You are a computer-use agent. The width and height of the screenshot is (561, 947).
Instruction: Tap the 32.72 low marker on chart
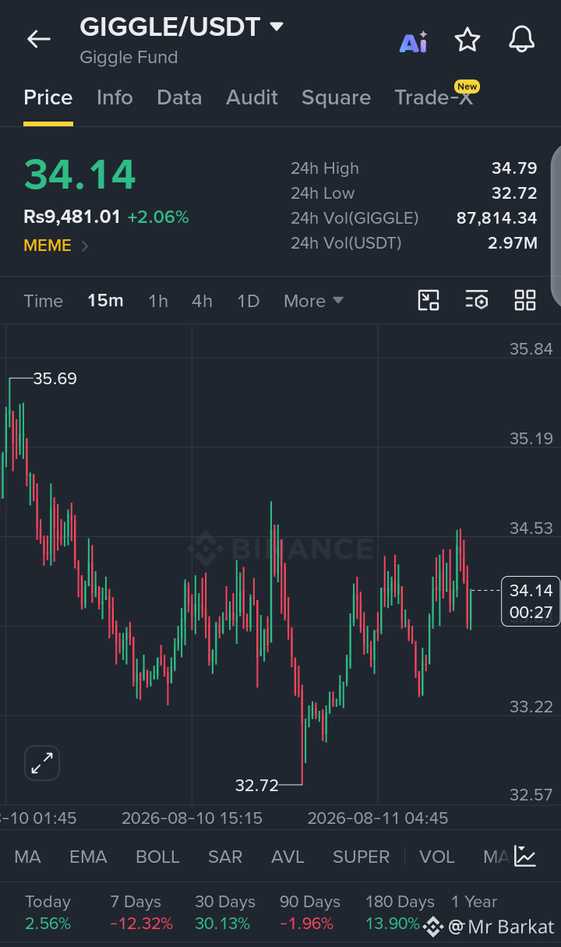256,785
